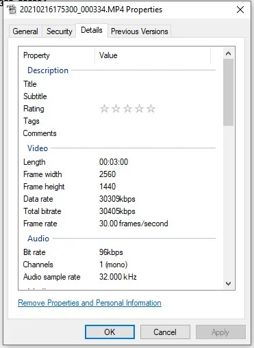The image size is (254, 348).
Task: Open Remove Properties and Personal Information link
Action: 90,303
